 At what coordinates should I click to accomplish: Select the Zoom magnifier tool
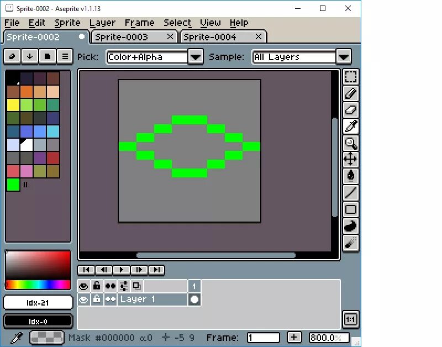point(351,143)
